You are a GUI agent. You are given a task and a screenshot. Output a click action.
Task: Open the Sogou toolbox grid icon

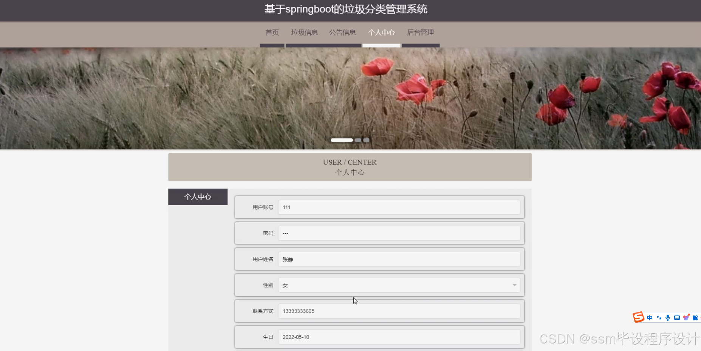point(696,318)
